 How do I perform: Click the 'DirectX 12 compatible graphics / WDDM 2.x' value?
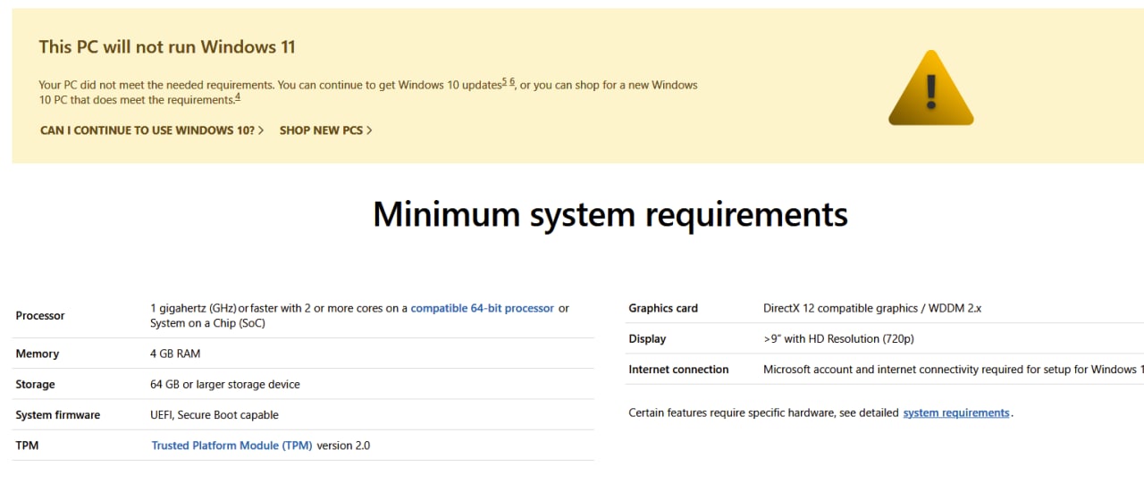tap(872, 308)
